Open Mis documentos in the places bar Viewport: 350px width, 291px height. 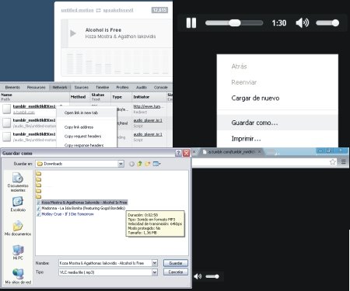[18, 228]
